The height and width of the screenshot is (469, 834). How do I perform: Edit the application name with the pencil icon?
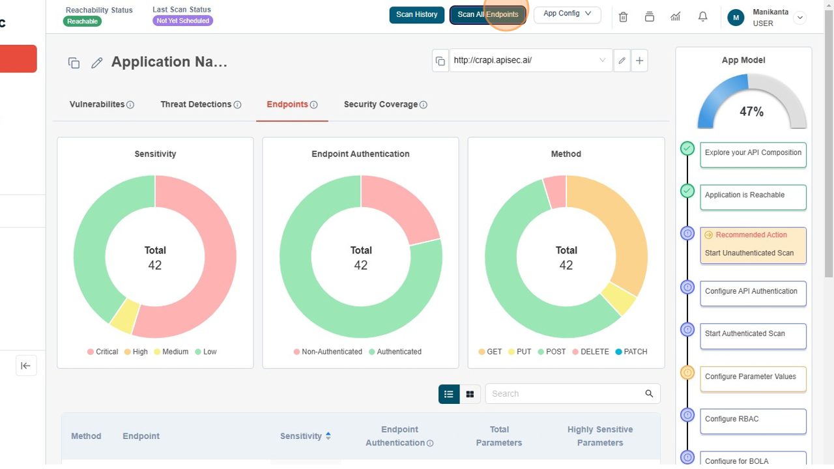[x=97, y=62]
